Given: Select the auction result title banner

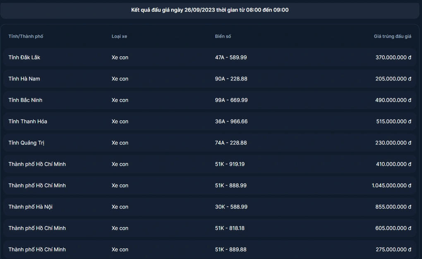Looking at the screenshot, I should (210, 10).
